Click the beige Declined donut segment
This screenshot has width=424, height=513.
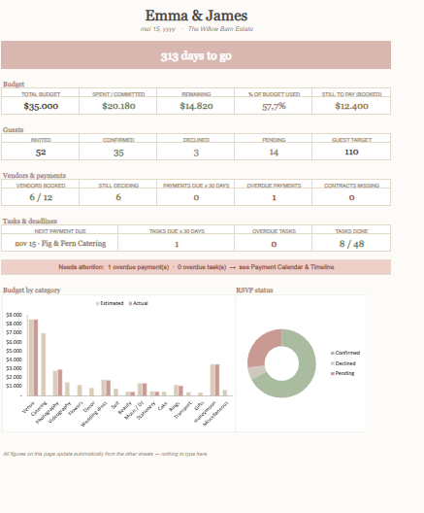click(x=256, y=372)
